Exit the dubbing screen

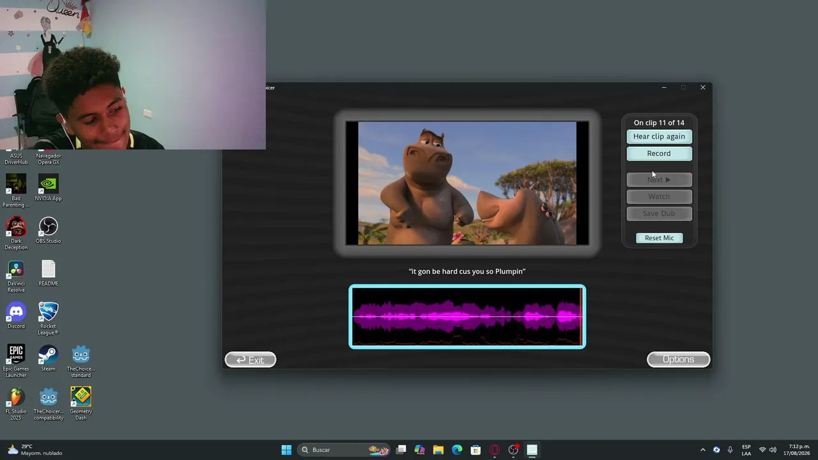251,360
